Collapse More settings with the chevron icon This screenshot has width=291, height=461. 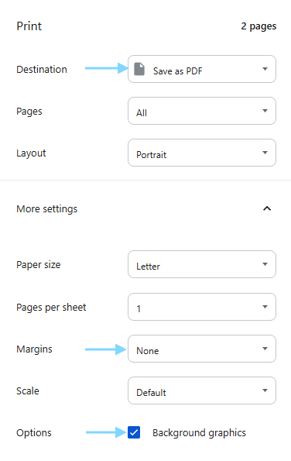tap(267, 208)
